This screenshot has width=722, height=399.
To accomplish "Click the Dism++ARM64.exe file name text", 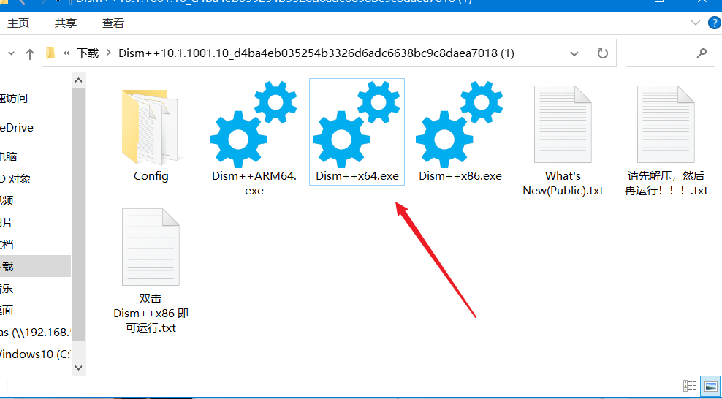I will tap(254, 183).
